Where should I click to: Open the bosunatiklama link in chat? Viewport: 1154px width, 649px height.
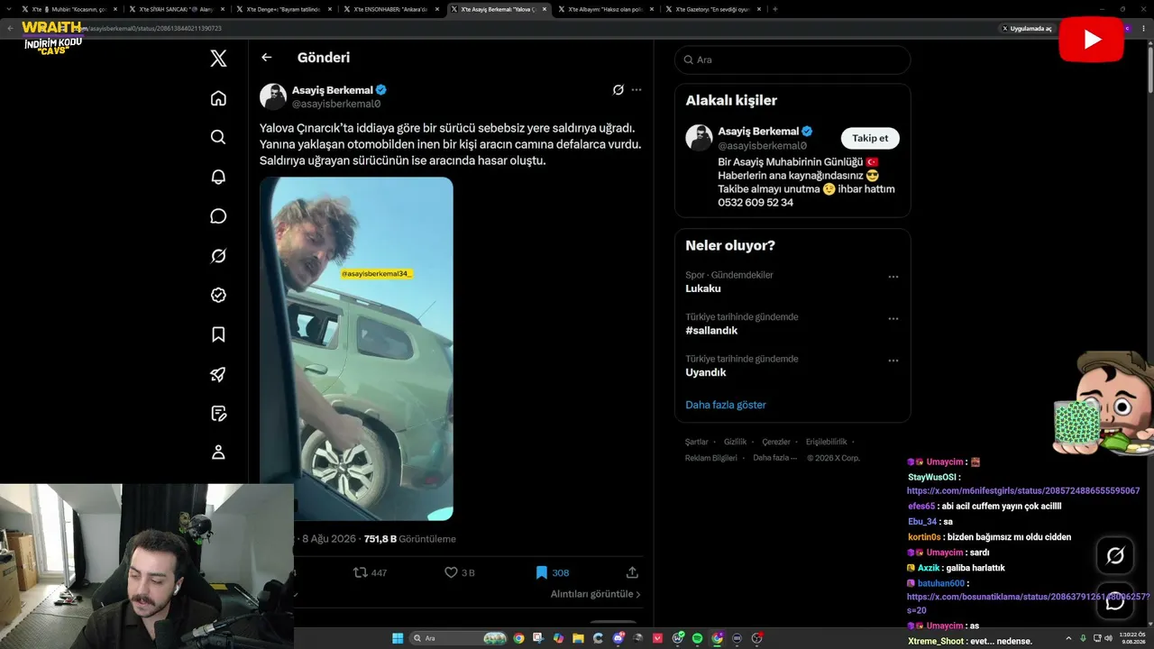1028,603
